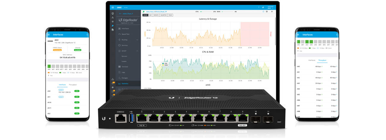Click the document icon in the left rail
This screenshot has height=140, width=386.
pyautogui.click(x=113, y=30)
